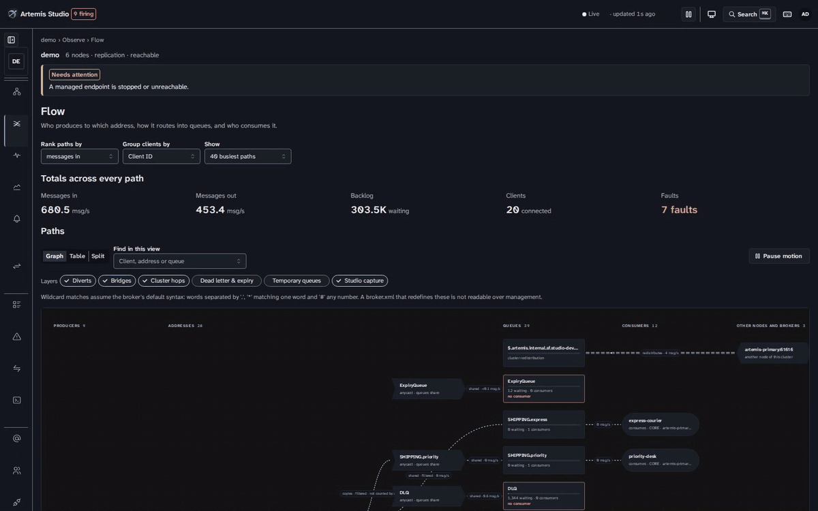818x511 pixels.
Task: Click the 453.4 messages out value
Action: click(210, 210)
